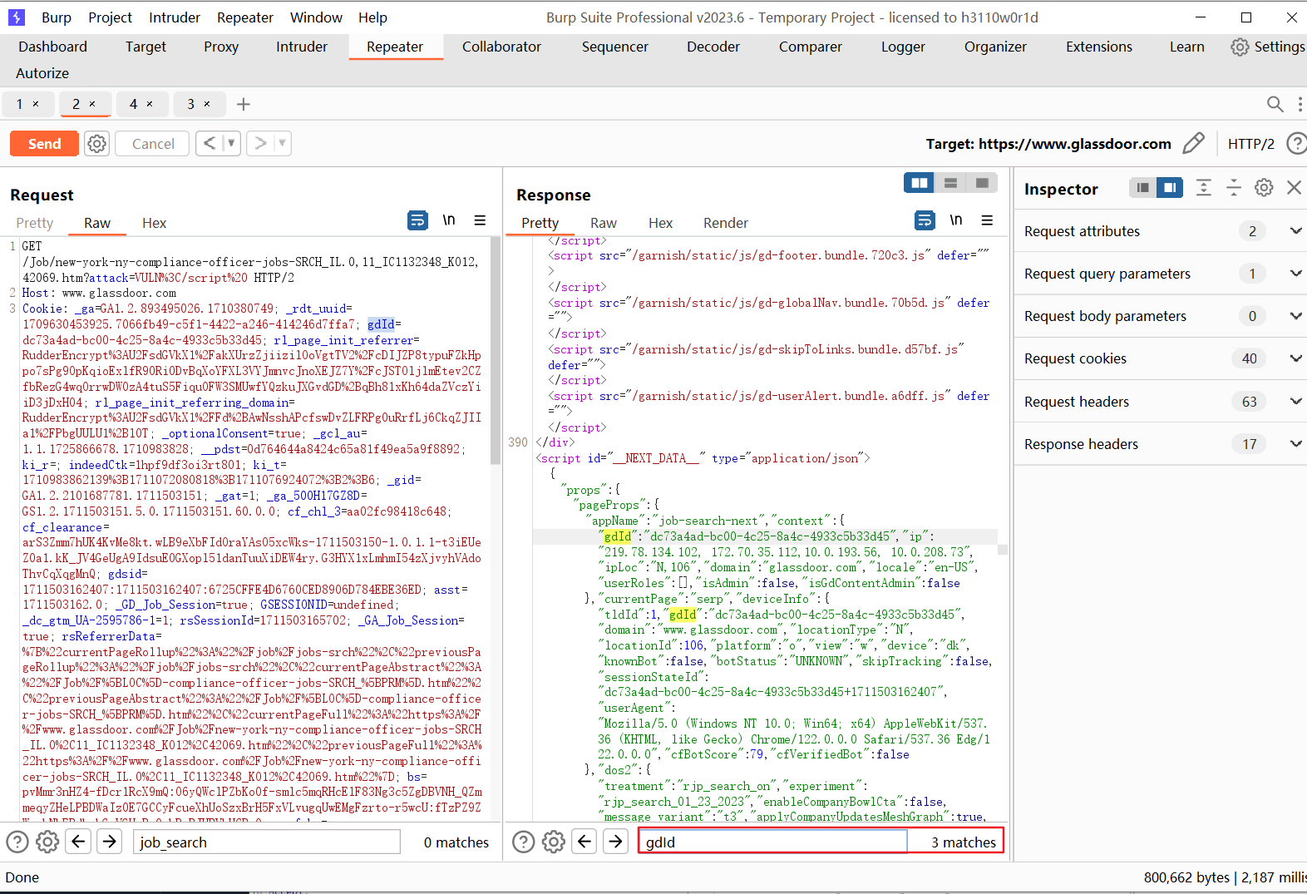Go forward in request history
Screen dimensions: 1307x894
(260, 143)
